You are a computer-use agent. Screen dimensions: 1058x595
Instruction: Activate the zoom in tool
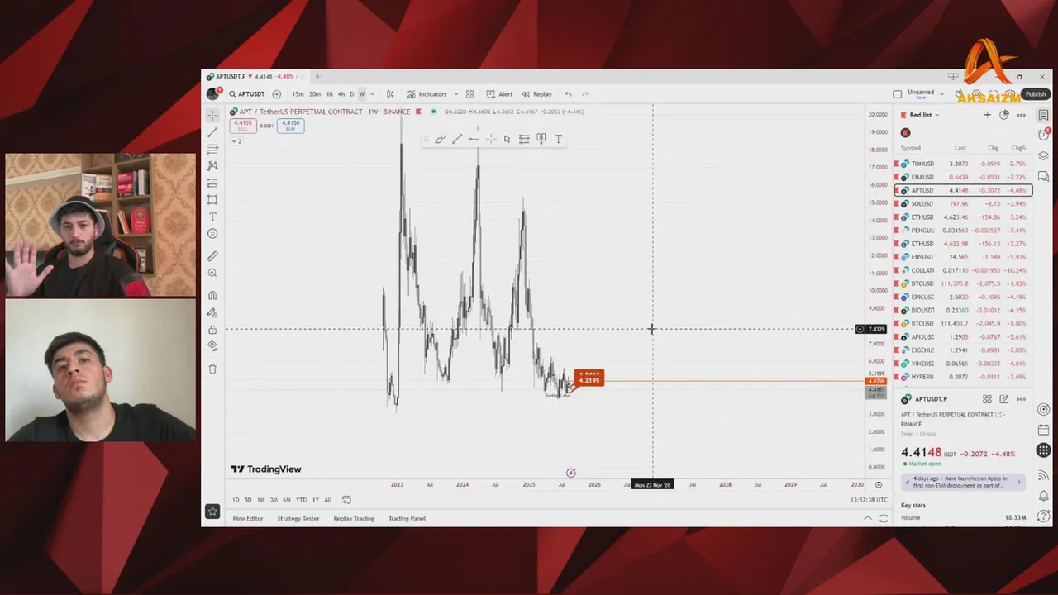point(212,273)
